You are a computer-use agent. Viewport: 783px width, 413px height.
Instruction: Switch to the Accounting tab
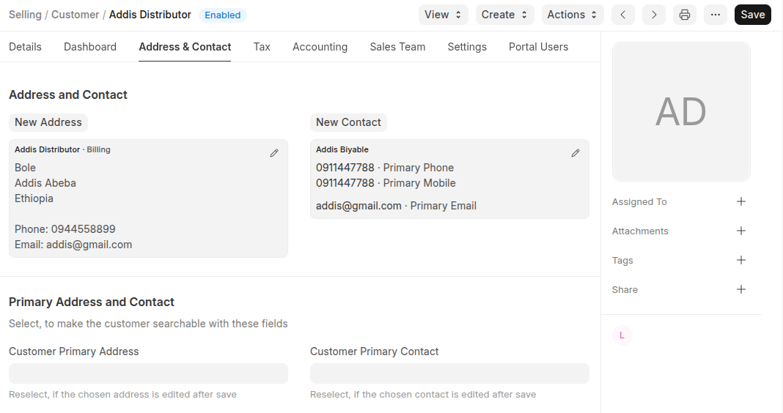(x=320, y=47)
